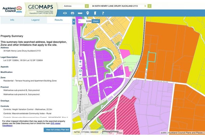Viewport: 205px width, 137px height.
Task: Click the globe full extent icon
Action: [x=80, y=71]
